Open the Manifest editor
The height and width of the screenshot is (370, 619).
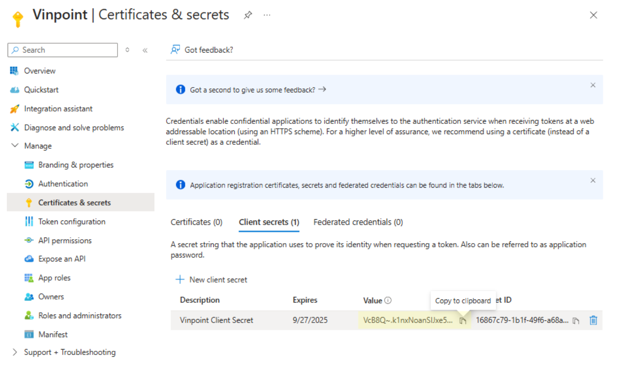(53, 334)
